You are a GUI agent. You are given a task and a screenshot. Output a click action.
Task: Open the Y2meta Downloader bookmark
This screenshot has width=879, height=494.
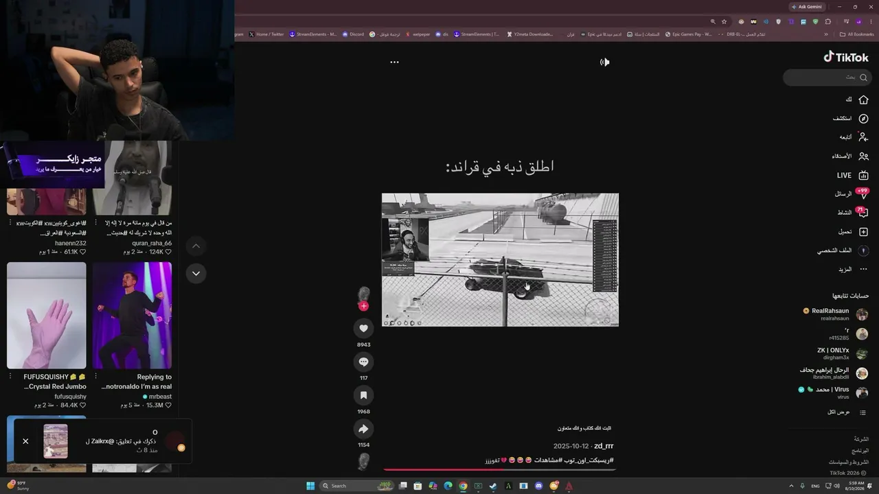pyautogui.click(x=529, y=34)
